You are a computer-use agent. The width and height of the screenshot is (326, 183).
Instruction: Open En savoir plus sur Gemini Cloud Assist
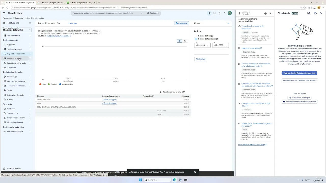(x=300, y=80)
